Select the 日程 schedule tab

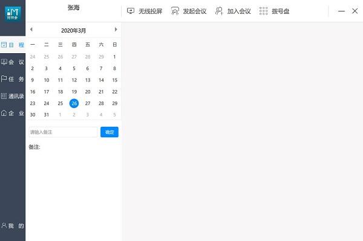click(x=13, y=45)
